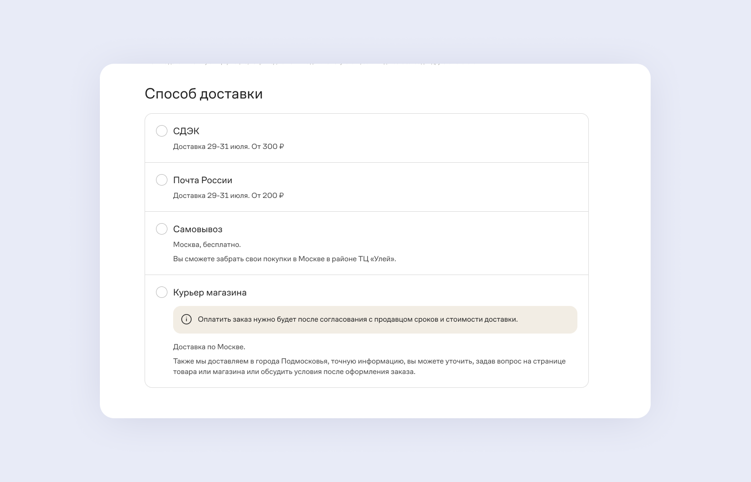This screenshot has height=482, width=751.
Task: Enable the Курьер магазина radio button
Action: coord(162,292)
